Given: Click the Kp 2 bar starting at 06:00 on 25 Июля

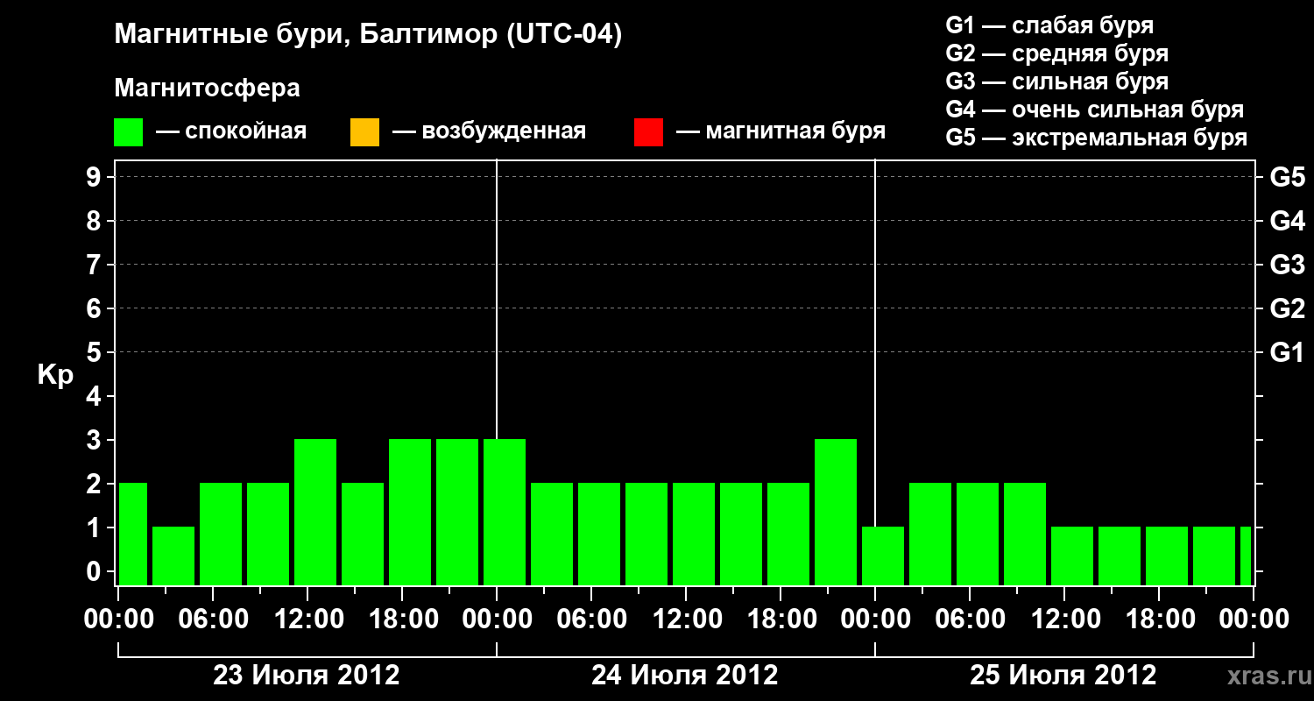Looking at the screenshot, I should tap(978, 534).
